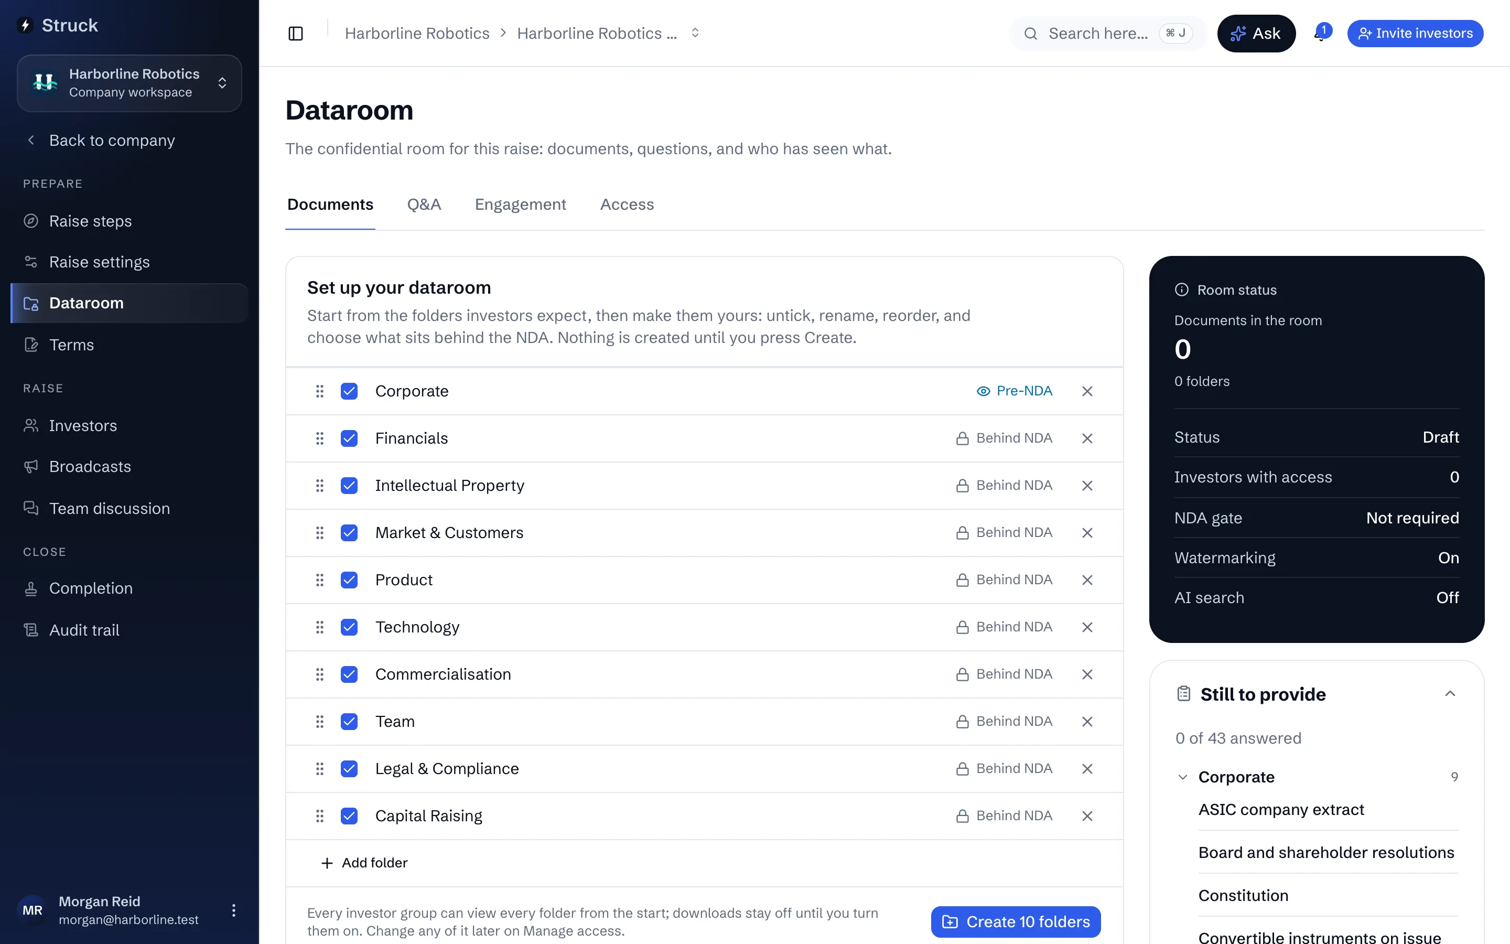Collapse the Corporate checklist group
Viewport: 1510px width, 944px height.
pyautogui.click(x=1182, y=777)
